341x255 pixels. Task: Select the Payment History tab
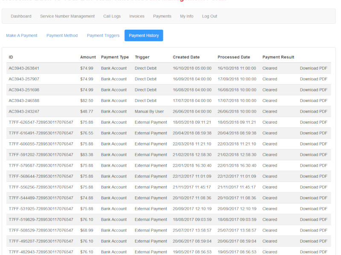[144, 36]
